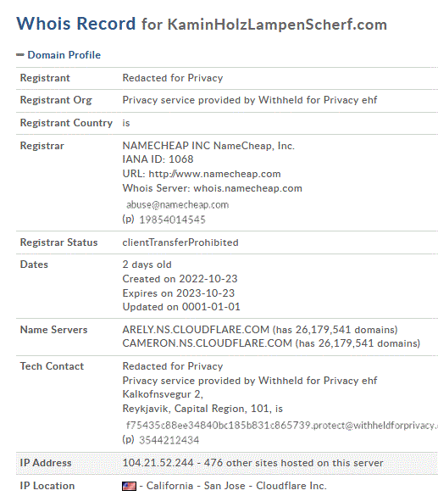Click the whois.namecheap.com Whois Server text

247,188
